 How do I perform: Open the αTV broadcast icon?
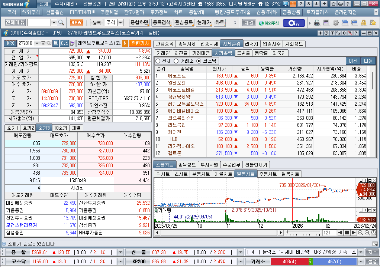[x=294, y=23]
